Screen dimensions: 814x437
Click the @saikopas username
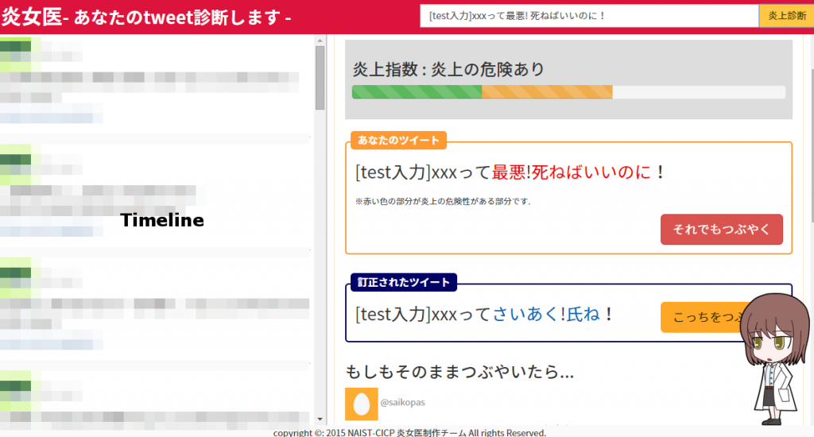(x=402, y=402)
